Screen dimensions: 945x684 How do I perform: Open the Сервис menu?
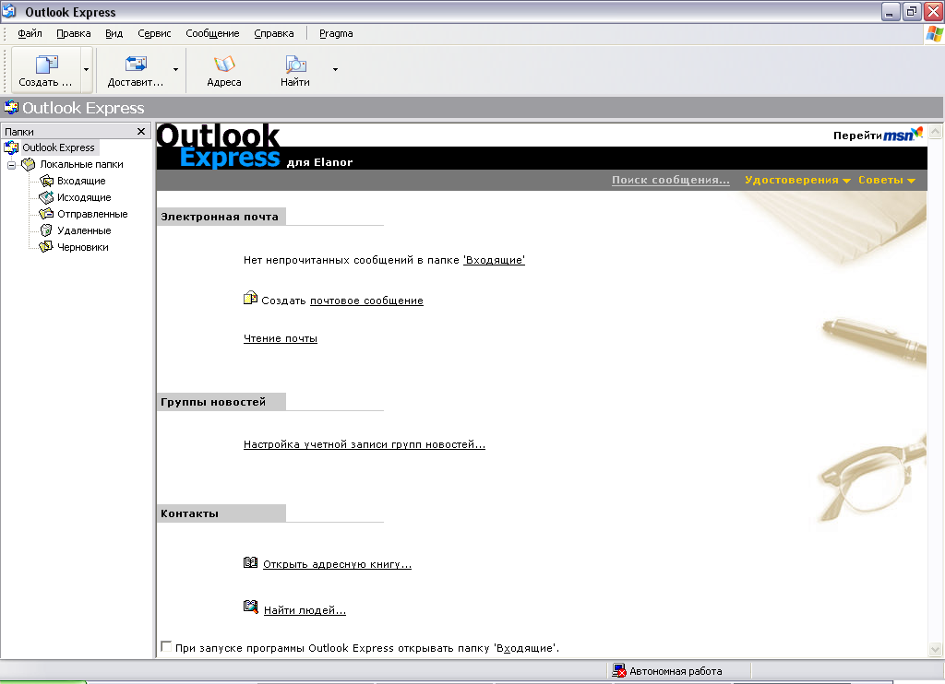point(154,34)
